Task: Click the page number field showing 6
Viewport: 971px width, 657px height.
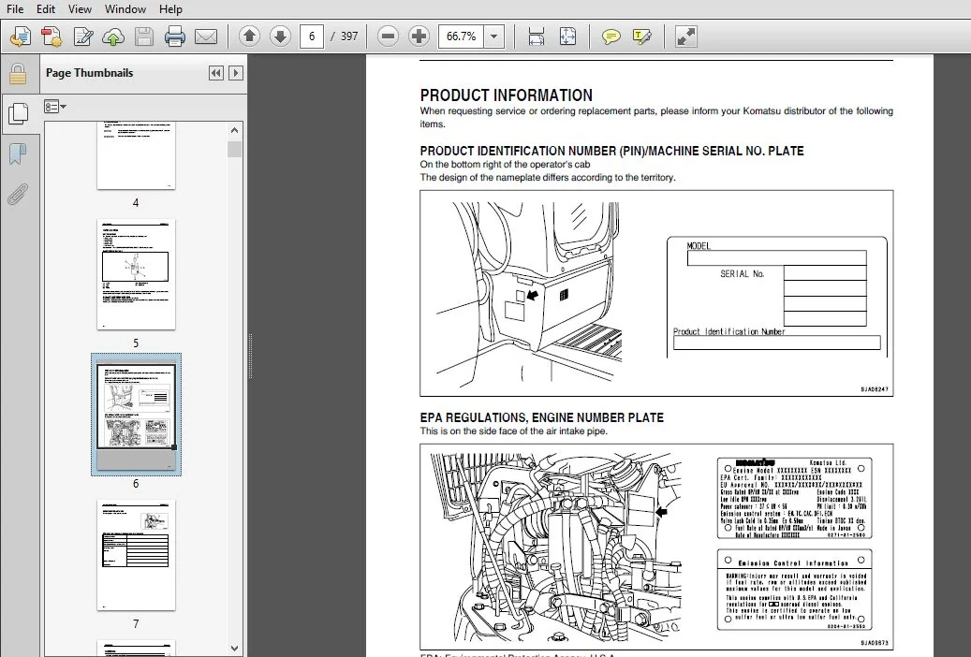Action: pyautogui.click(x=312, y=36)
